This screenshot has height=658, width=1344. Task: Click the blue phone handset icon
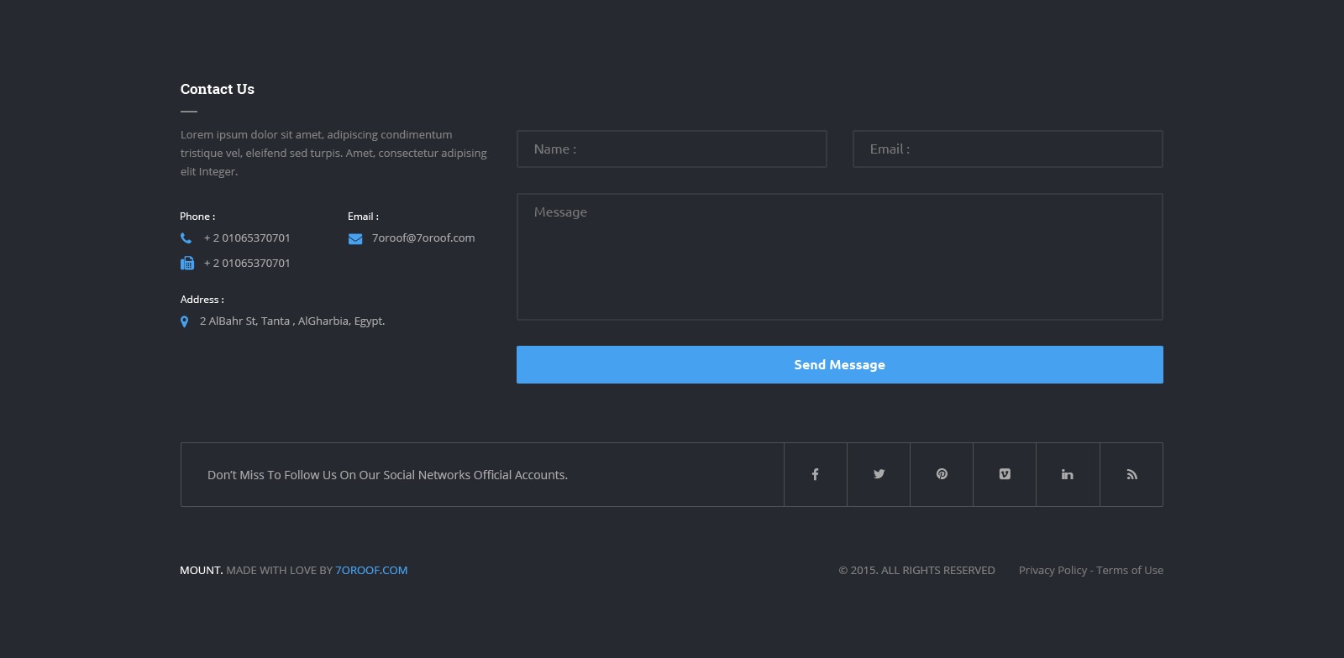coord(186,238)
